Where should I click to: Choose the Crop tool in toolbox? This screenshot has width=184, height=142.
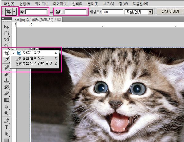point(6,53)
